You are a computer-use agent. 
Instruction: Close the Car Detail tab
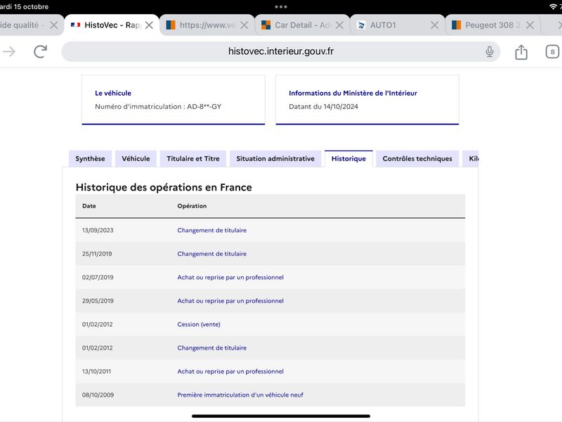(x=339, y=25)
